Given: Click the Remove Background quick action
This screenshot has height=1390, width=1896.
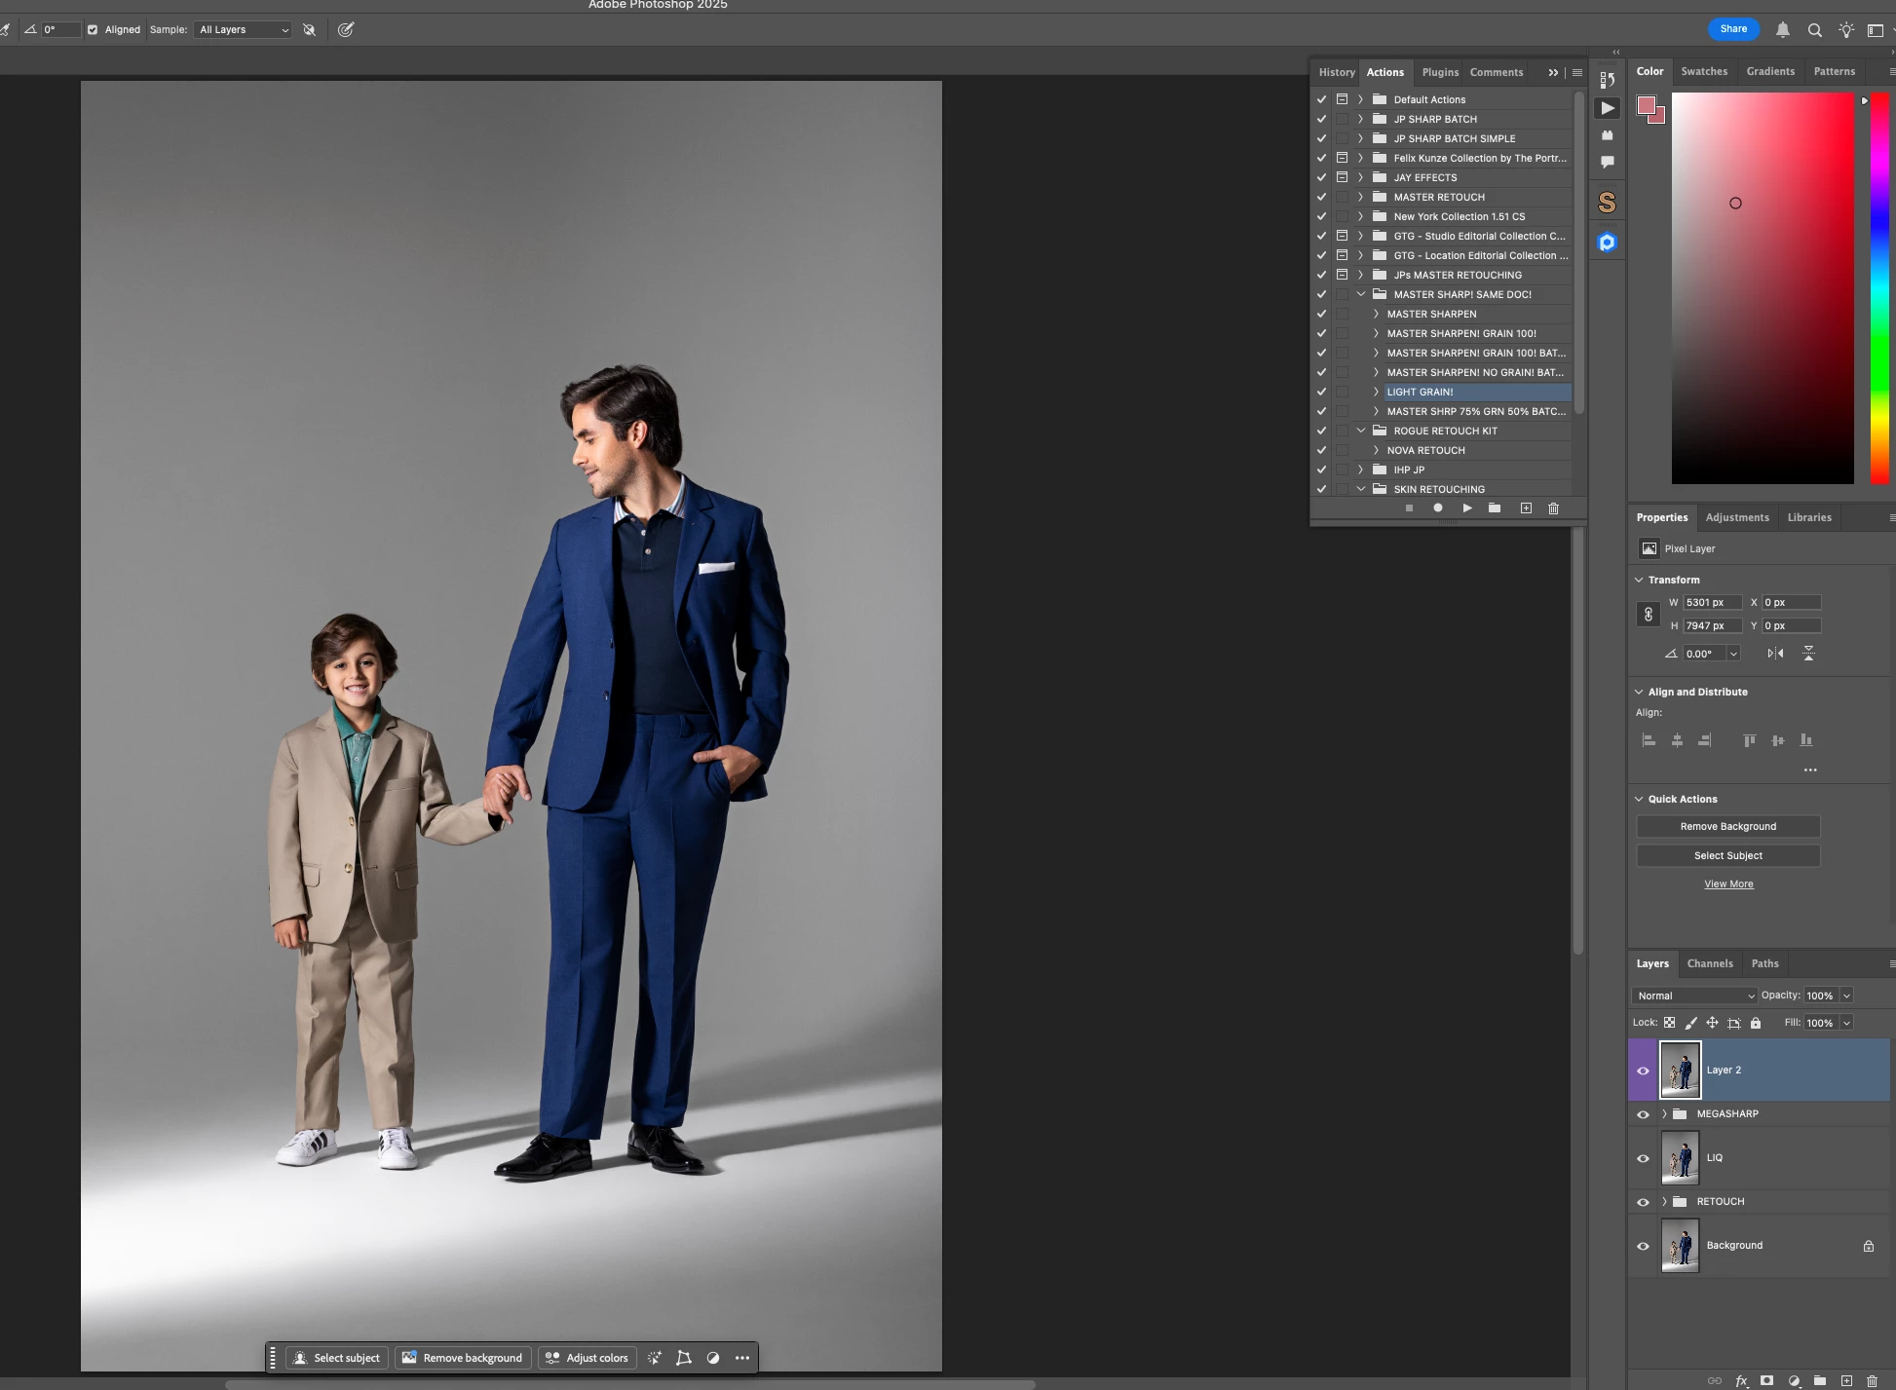Looking at the screenshot, I should pyautogui.click(x=1727, y=826).
